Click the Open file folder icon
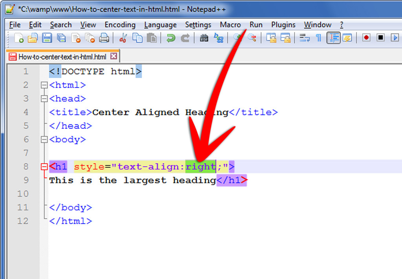Viewport: 402px width, 279px height. pos(33,38)
